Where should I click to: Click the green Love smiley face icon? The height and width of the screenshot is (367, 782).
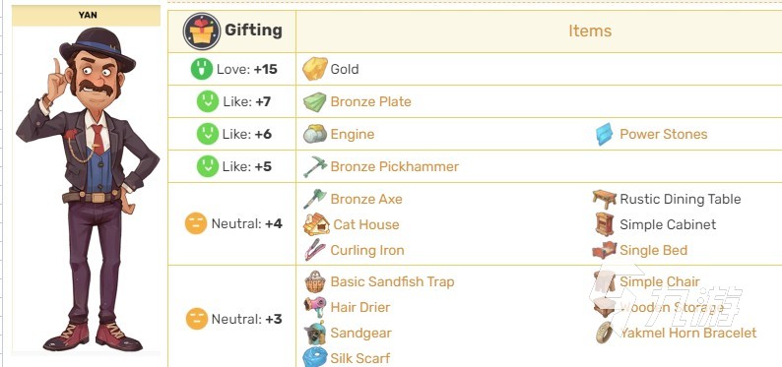[x=202, y=69]
